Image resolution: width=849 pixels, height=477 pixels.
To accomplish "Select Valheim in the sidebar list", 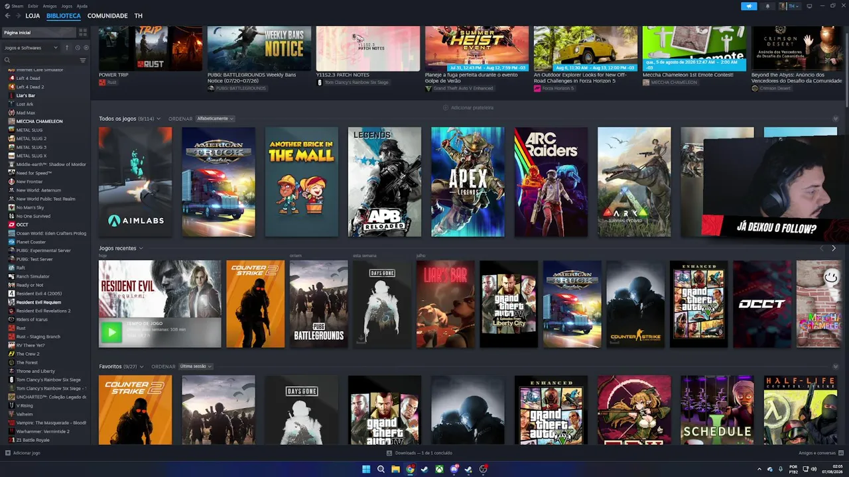I will (25, 414).
